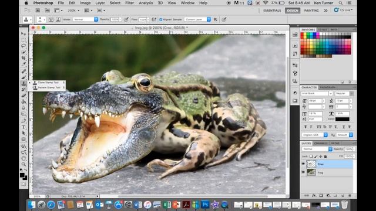Open the font family dropdown Arial Black
Viewport: 376px width, 211px height.
pyautogui.click(x=317, y=94)
